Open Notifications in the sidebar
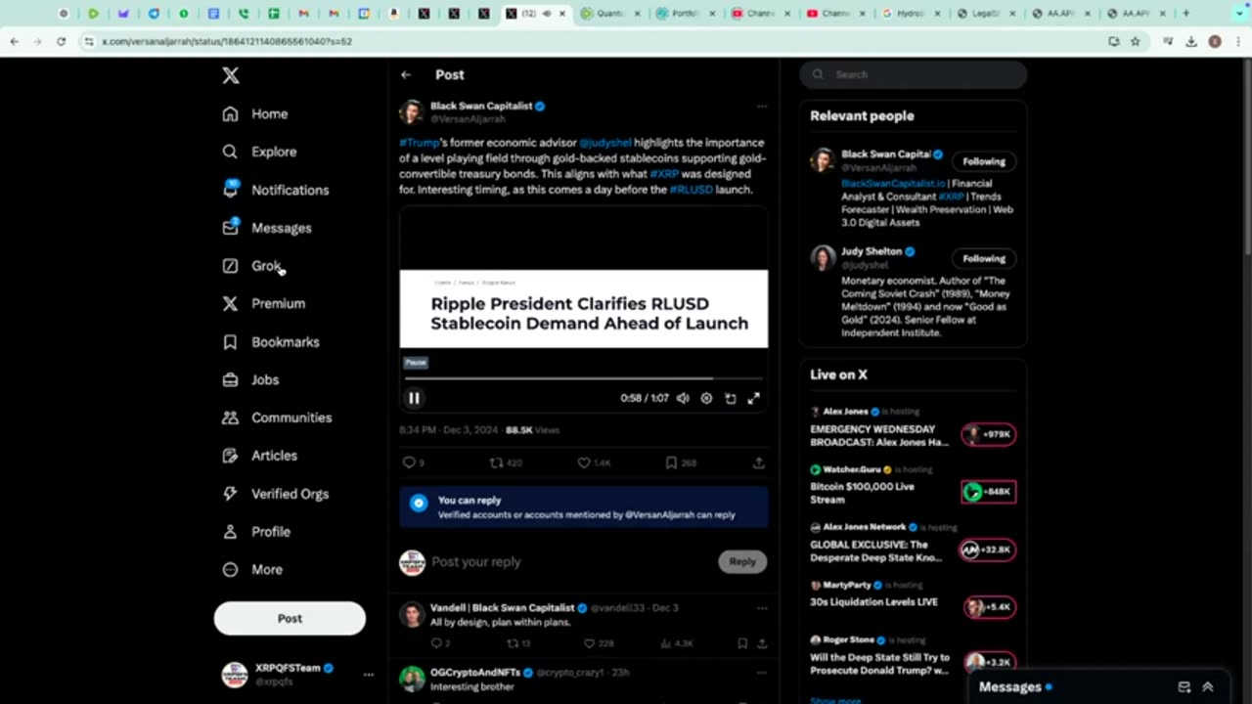The width and height of the screenshot is (1252, 704). [276, 190]
